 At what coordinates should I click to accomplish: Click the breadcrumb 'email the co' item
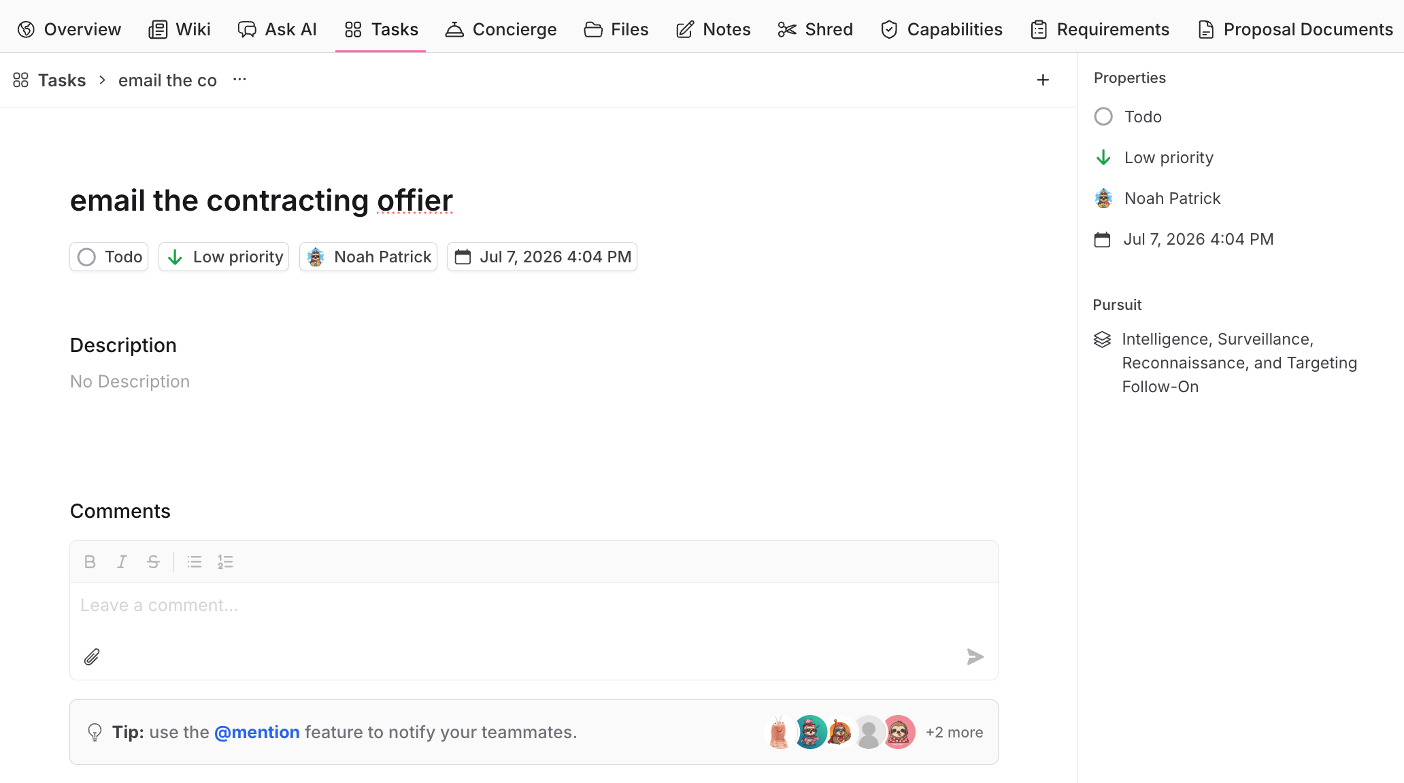click(x=167, y=80)
